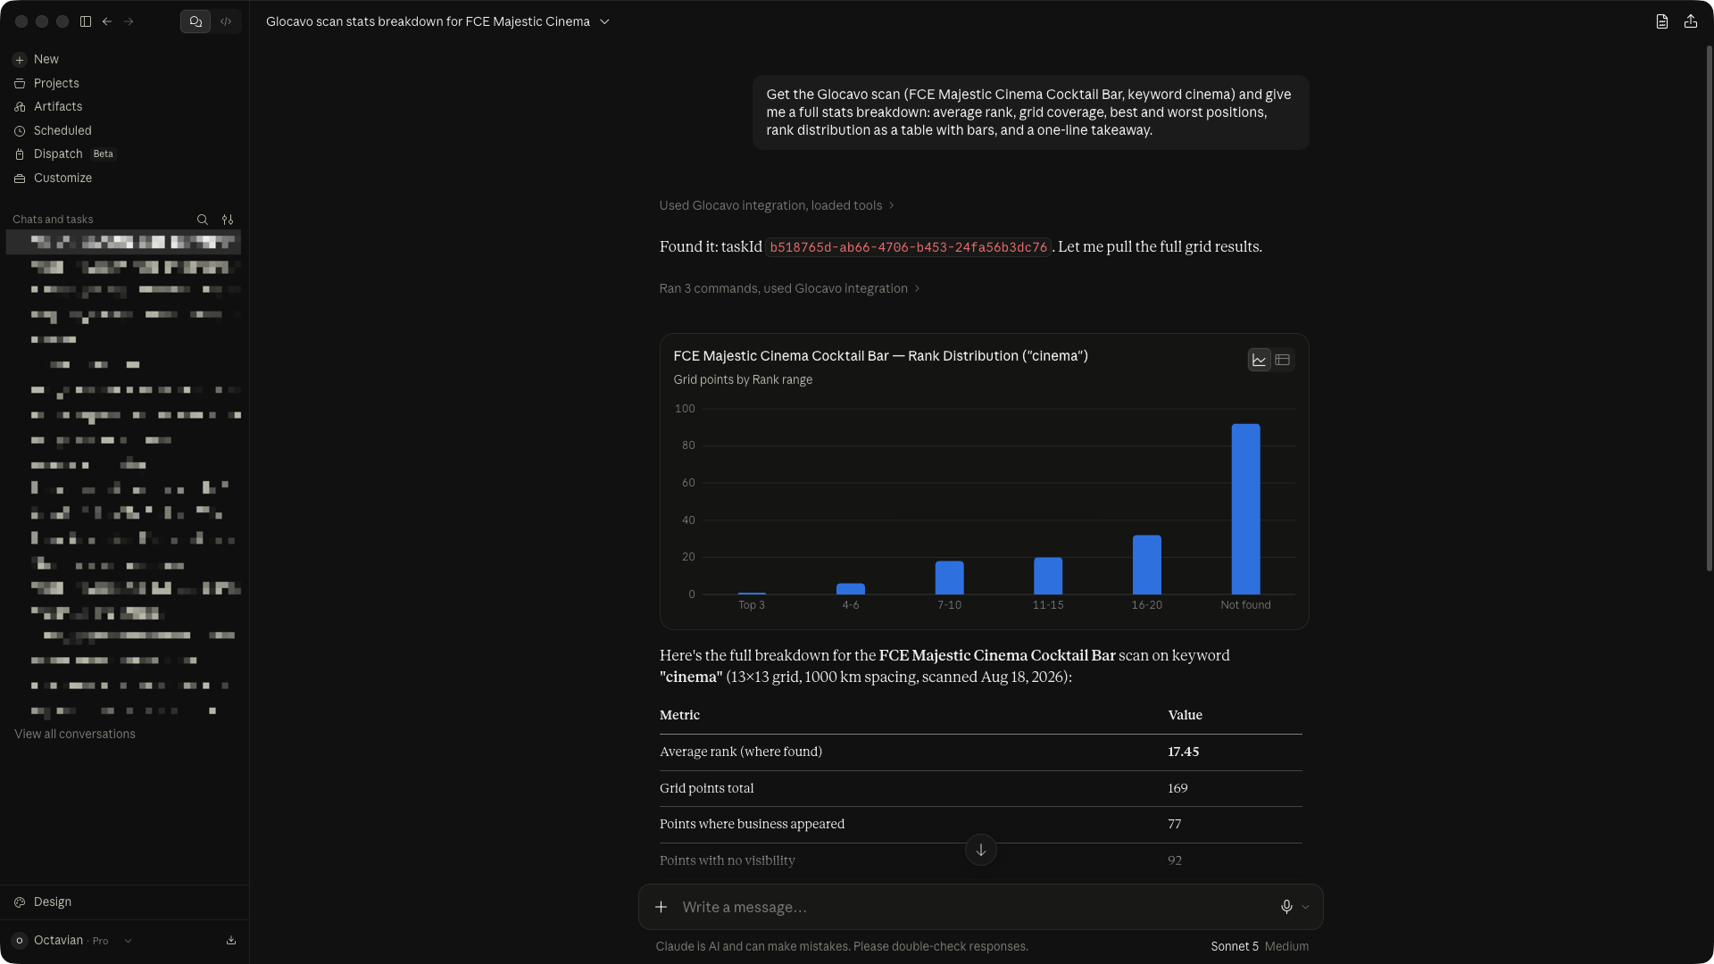
Task: Switch to the code mode toggle
Action: [226, 21]
